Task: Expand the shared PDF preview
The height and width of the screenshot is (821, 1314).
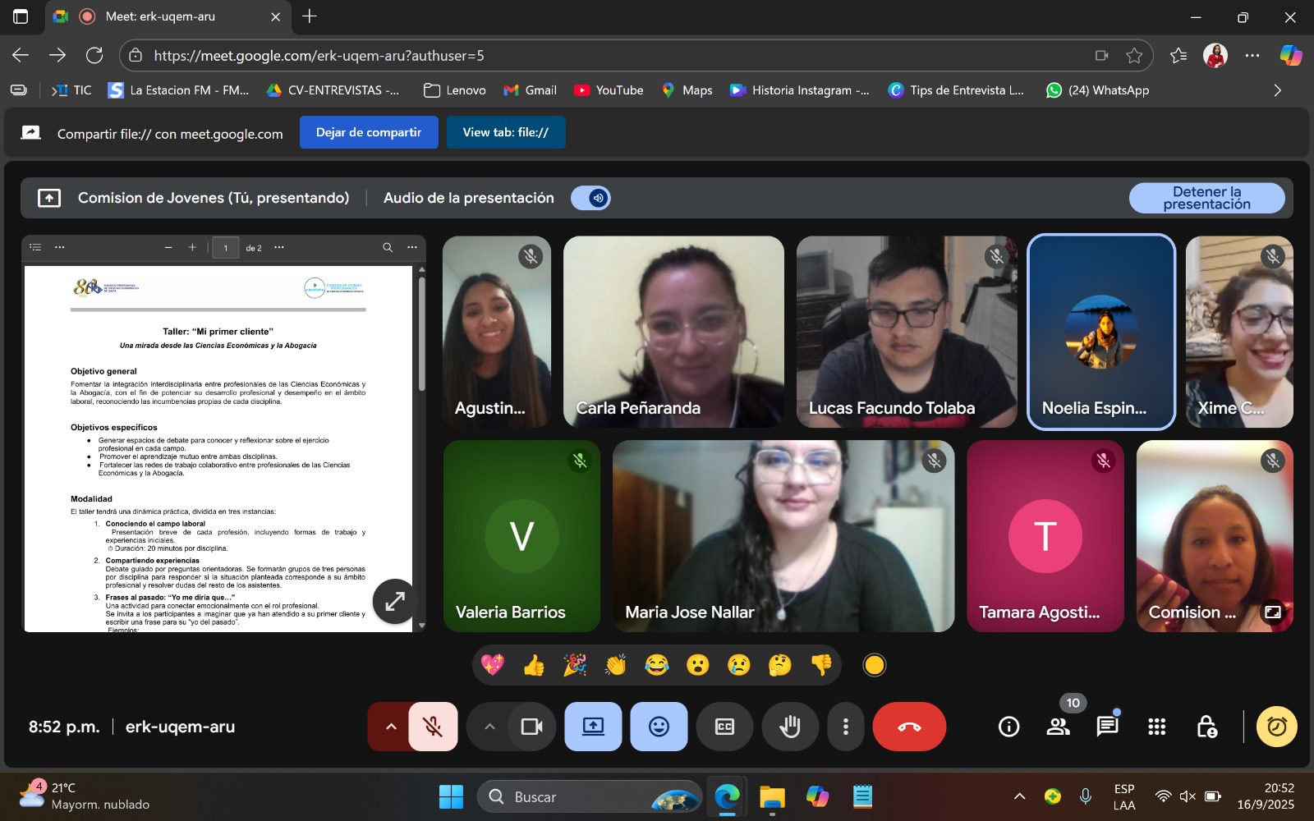Action: [395, 601]
